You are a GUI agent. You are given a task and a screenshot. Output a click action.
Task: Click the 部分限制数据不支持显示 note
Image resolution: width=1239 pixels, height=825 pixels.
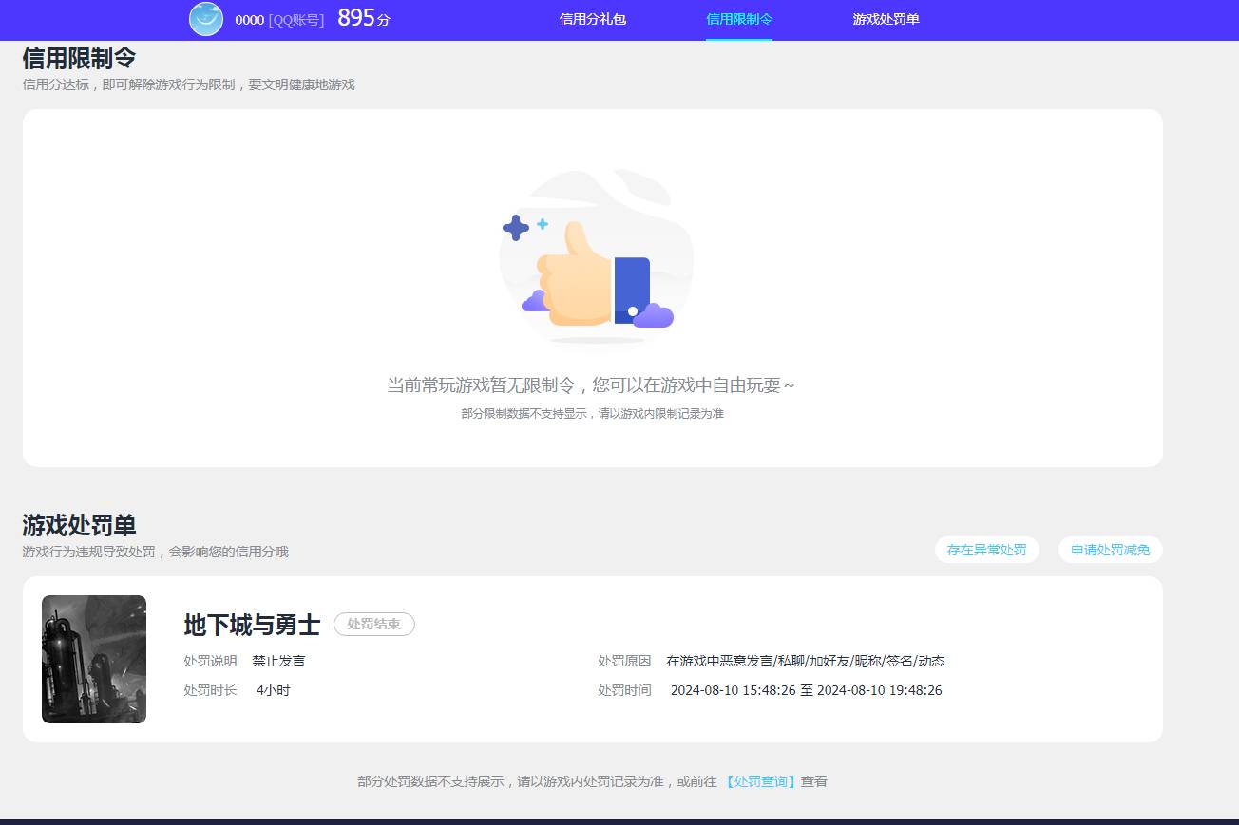tap(593, 414)
